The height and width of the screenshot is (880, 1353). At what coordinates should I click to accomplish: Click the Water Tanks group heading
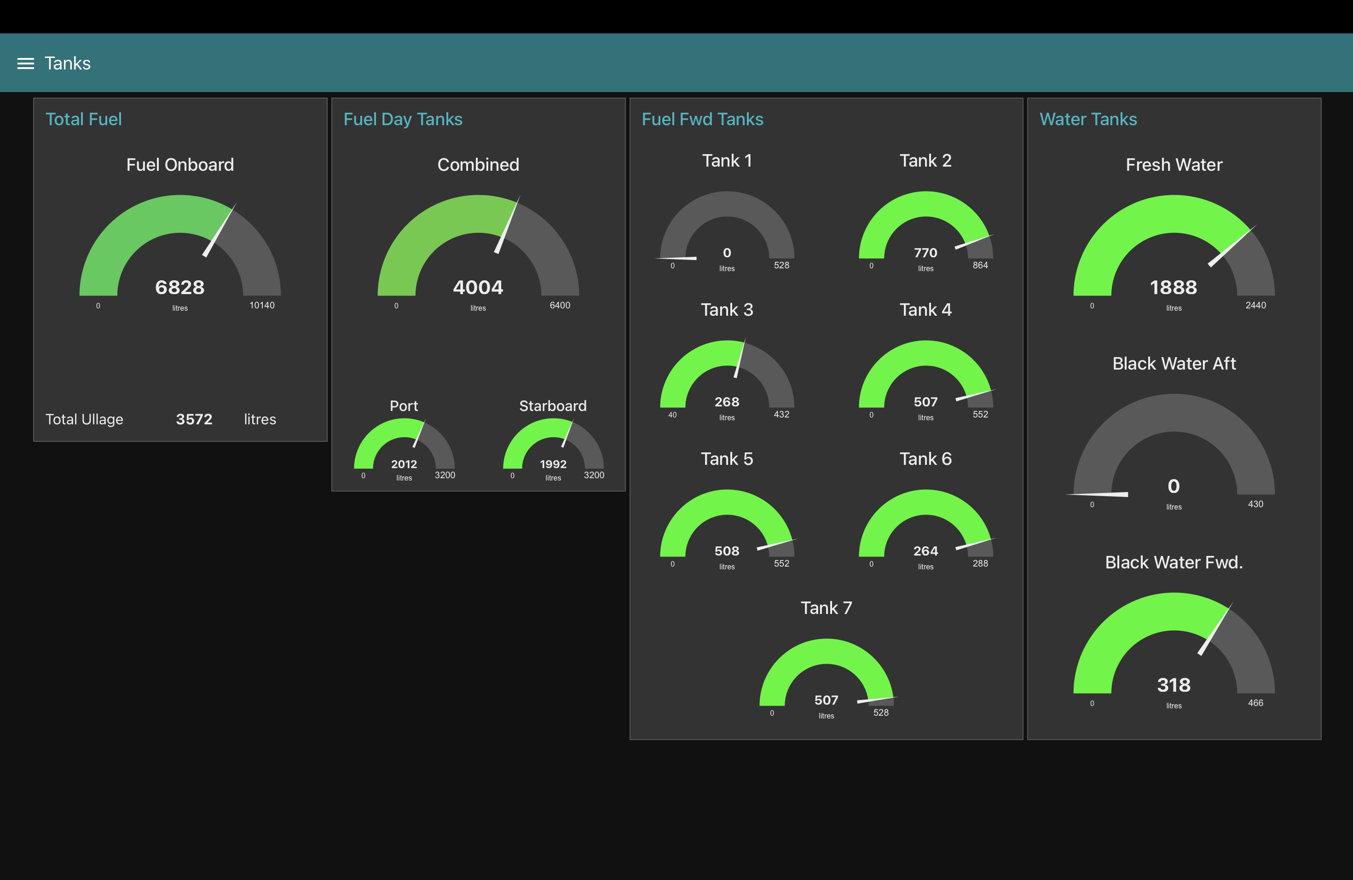[x=1087, y=119]
